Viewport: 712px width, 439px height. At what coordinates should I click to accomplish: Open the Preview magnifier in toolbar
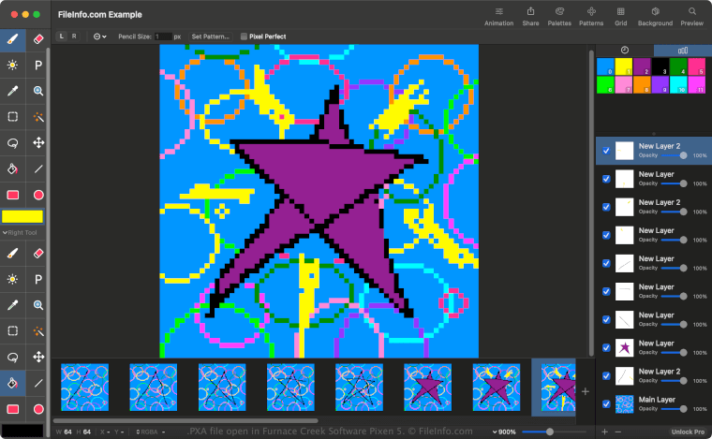[691, 16]
